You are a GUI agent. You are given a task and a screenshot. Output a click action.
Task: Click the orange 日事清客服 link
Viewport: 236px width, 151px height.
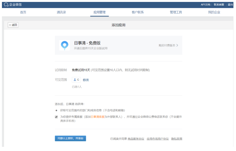98,117
